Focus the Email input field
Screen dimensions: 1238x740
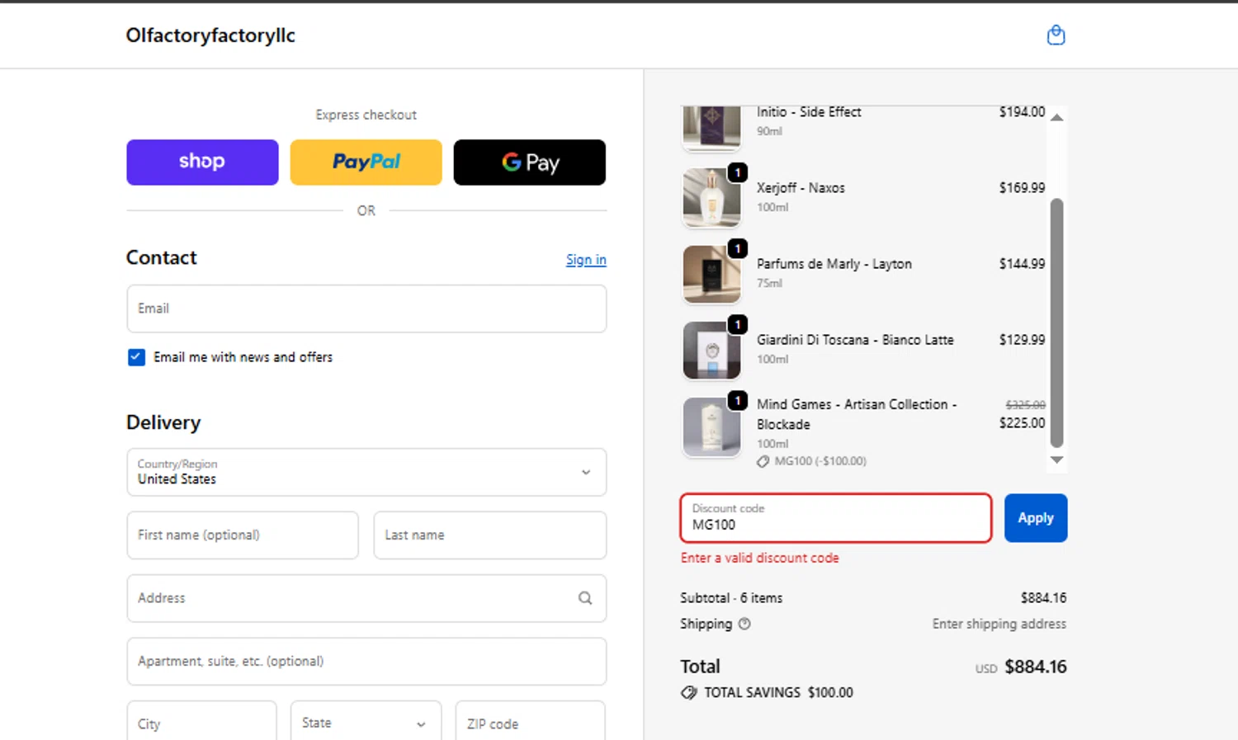click(366, 309)
